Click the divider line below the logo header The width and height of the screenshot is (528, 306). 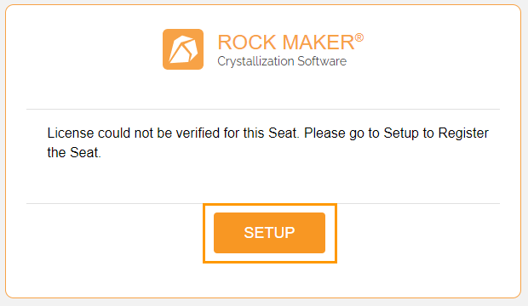click(x=263, y=109)
